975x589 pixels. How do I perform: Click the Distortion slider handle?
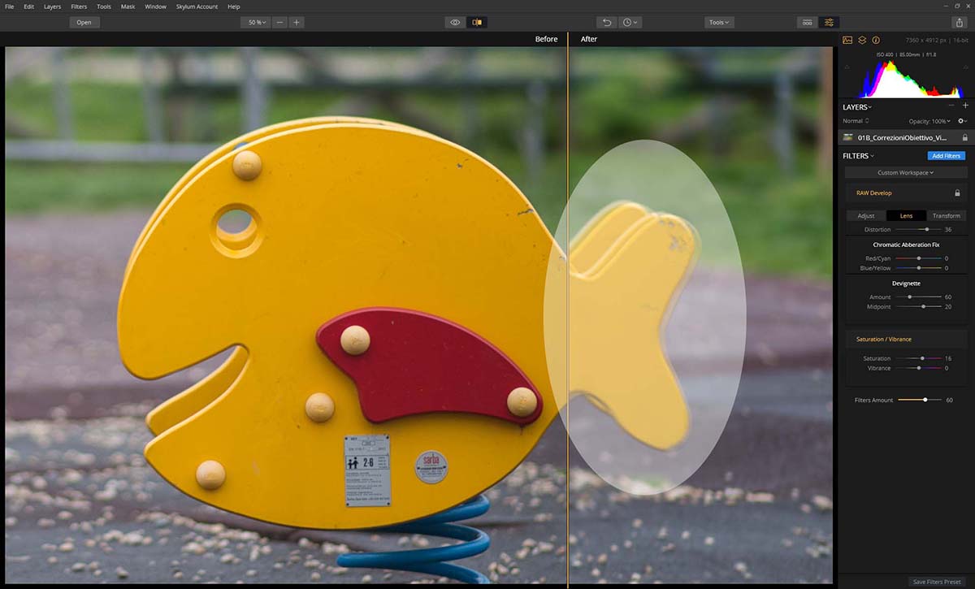[927, 230]
